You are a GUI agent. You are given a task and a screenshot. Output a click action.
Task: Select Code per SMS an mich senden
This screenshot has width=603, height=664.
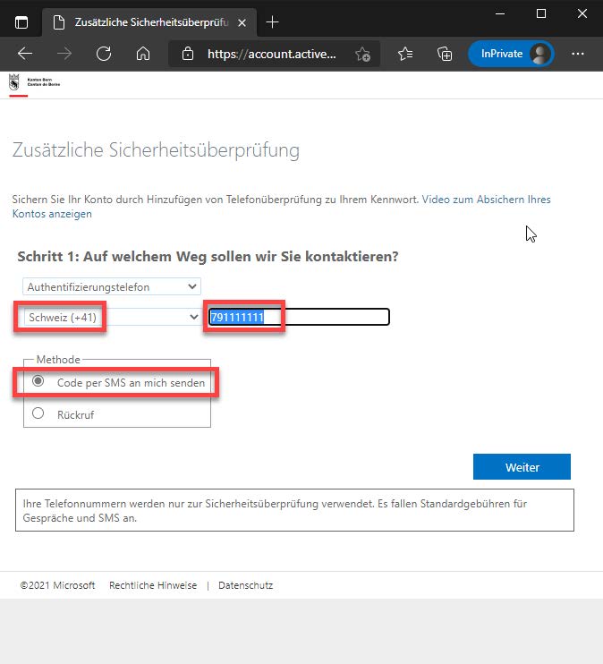tap(38, 382)
